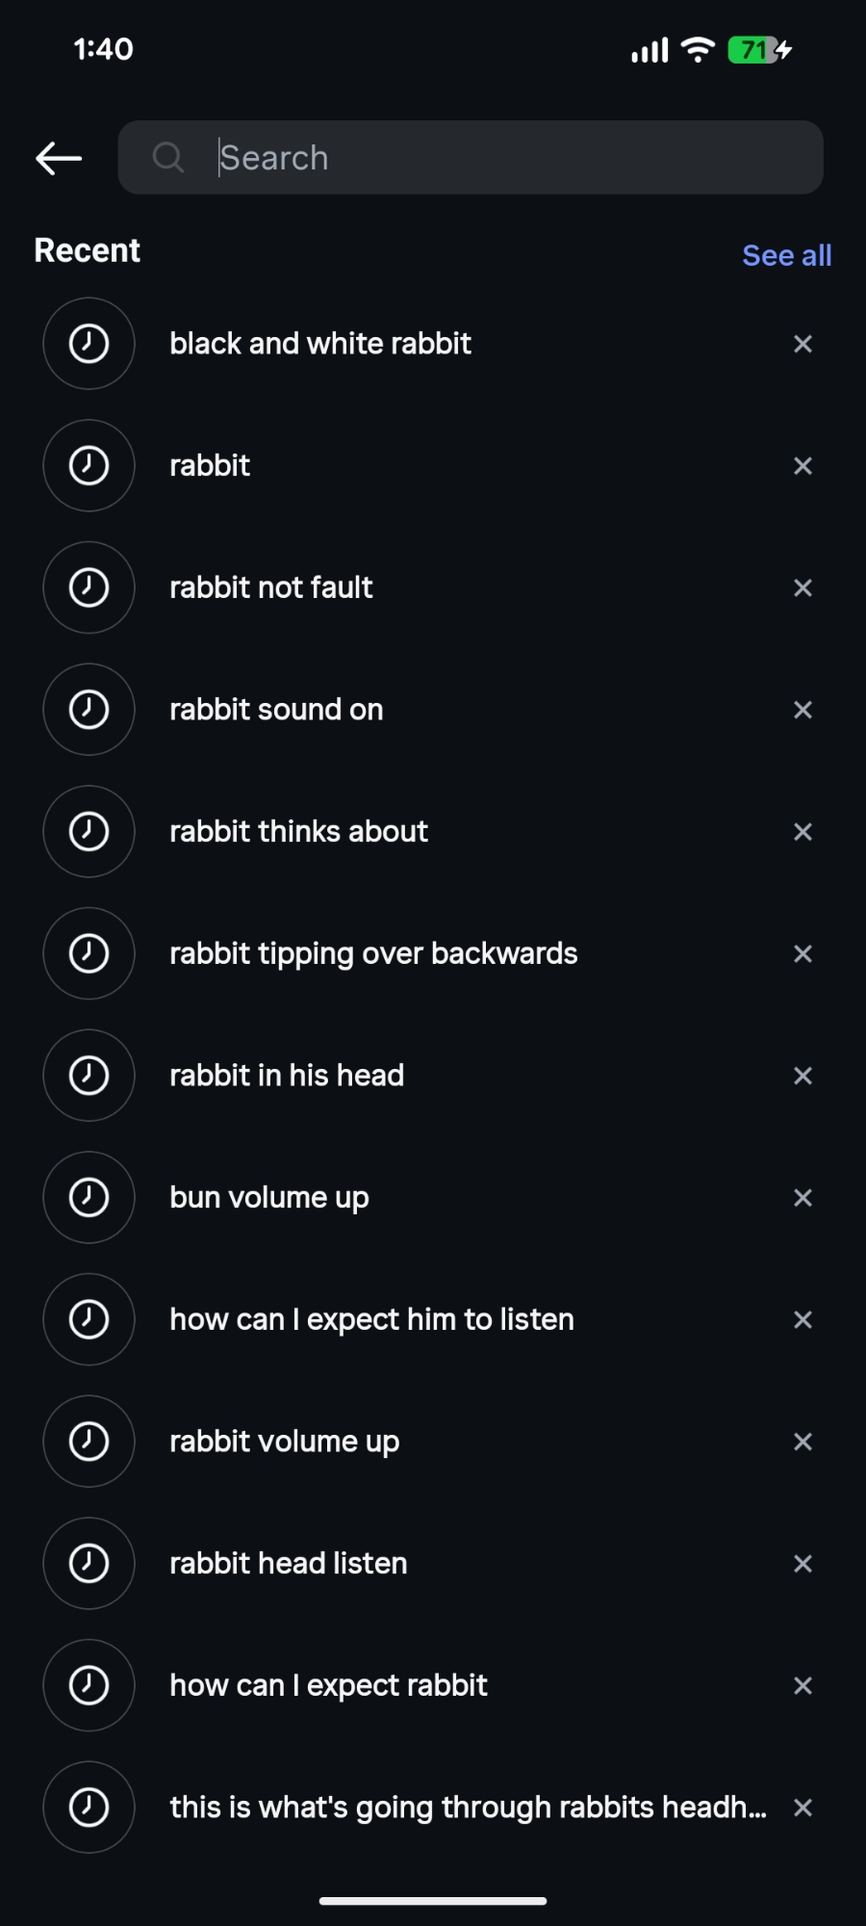
Task: Tap the home indicator bar
Action: point(433,1901)
